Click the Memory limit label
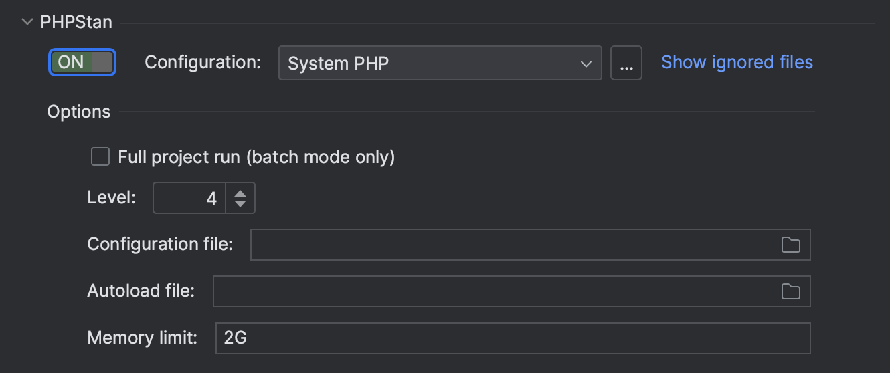The image size is (890, 373). [x=142, y=338]
